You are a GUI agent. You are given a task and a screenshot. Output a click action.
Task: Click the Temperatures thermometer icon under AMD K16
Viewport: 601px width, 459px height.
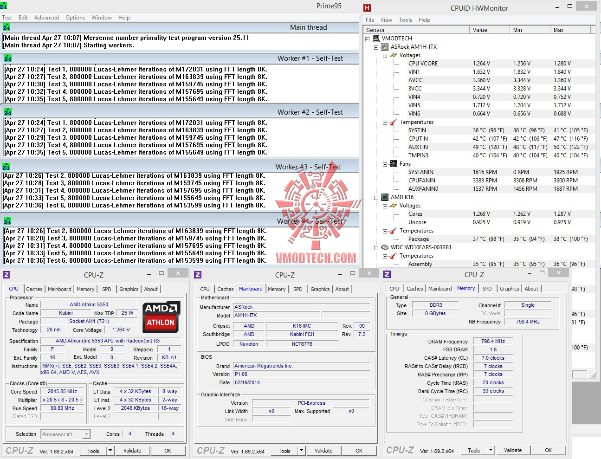[x=394, y=231]
